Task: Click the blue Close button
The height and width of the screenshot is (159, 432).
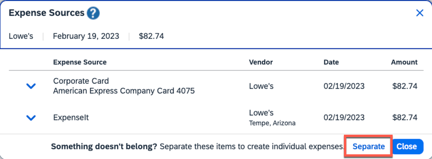Action: [x=407, y=146]
